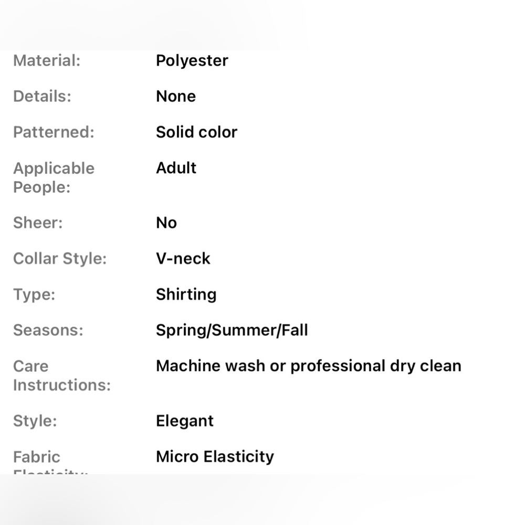Click the Collar Style label
525x525 pixels.
[x=60, y=258]
